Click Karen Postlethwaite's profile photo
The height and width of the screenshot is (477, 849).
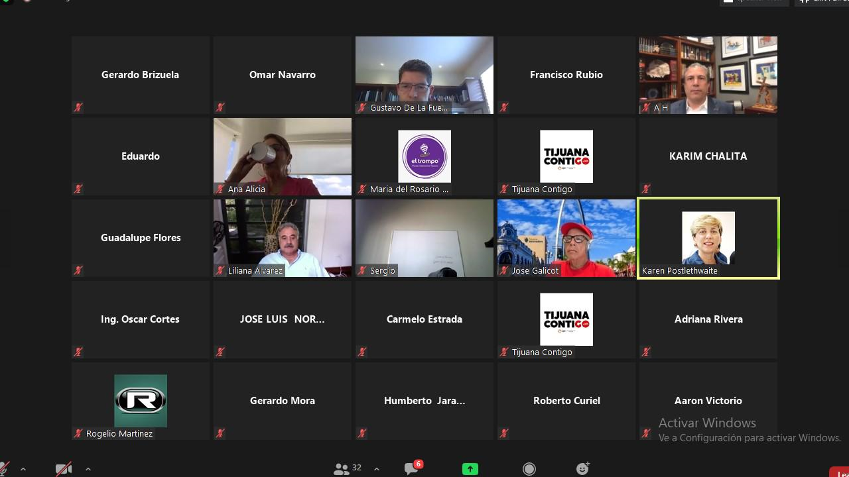pyautogui.click(x=708, y=238)
